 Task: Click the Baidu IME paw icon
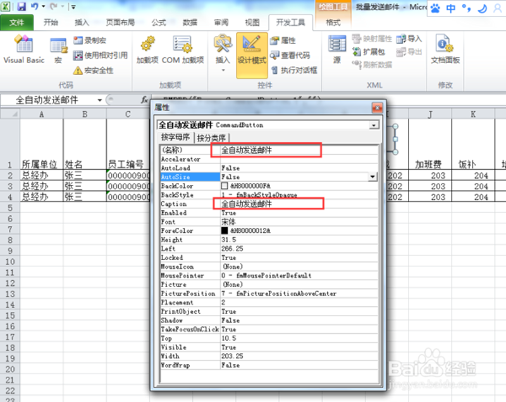435,8
